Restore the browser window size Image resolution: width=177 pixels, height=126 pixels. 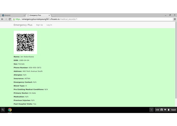click(x=170, y=15)
